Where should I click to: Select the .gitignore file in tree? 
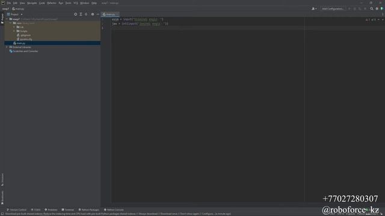pyautogui.click(x=24, y=35)
